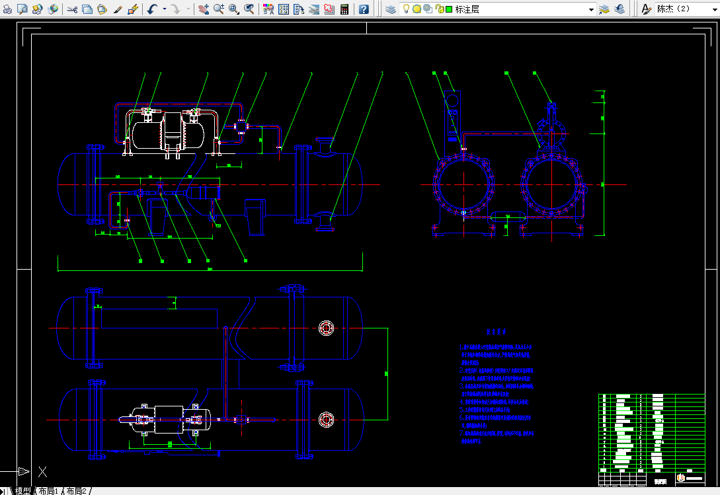Toggle layer on/off lightbulb for 标注层

coord(406,9)
